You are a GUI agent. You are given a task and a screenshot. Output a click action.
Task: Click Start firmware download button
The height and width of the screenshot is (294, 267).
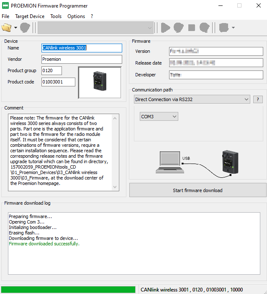pyautogui.click(x=198, y=190)
